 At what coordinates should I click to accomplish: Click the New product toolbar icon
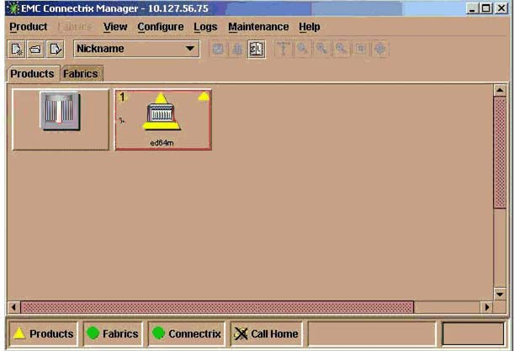pyautogui.click(x=17, y=50)
